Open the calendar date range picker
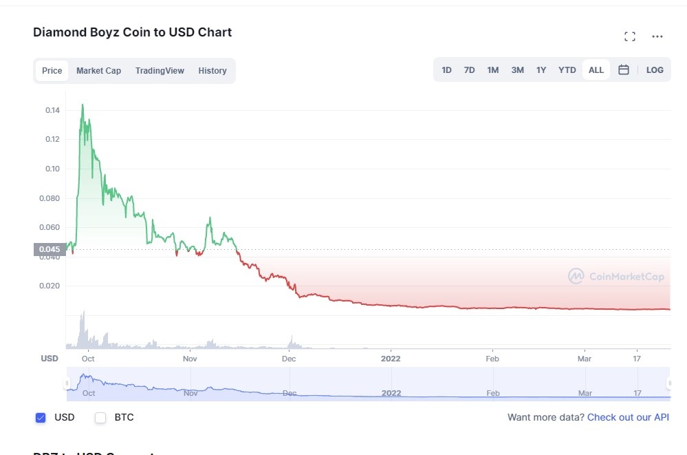 click(x=623, y=70)
